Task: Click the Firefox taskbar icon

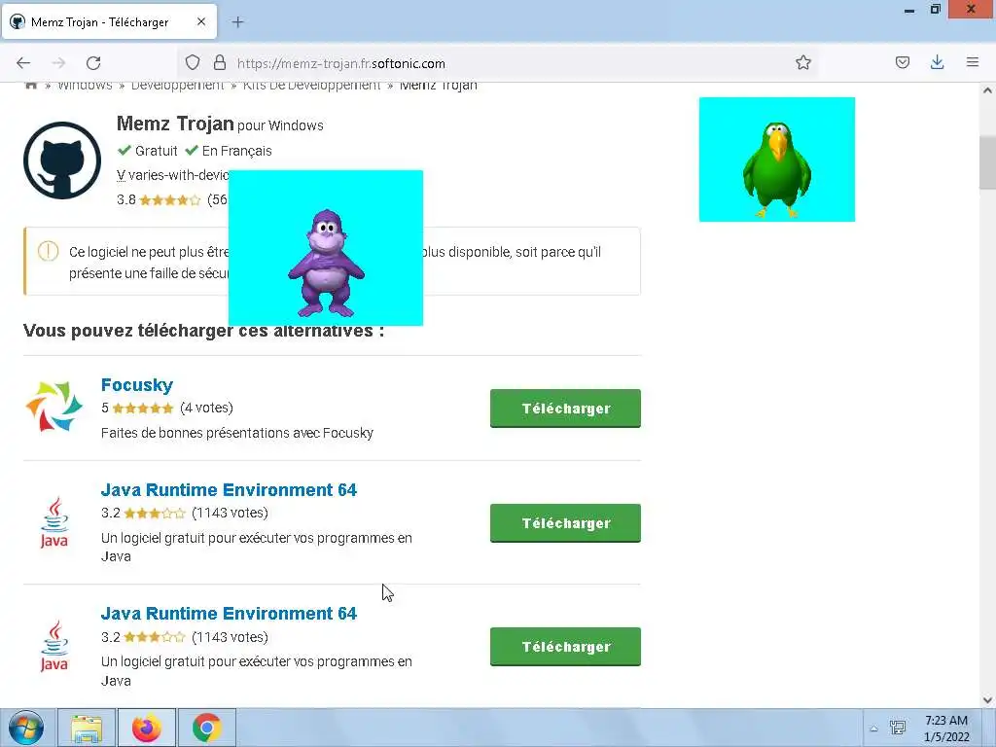Action: (147, 728)
